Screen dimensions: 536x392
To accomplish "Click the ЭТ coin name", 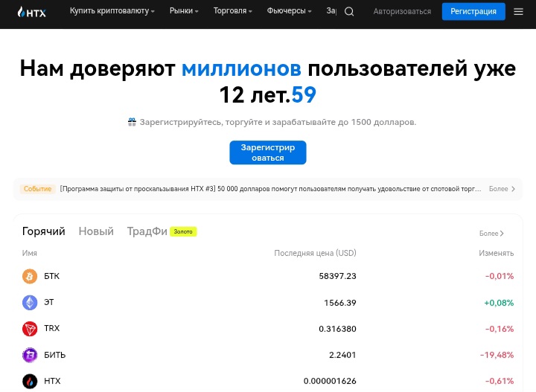I will (49, 302).
